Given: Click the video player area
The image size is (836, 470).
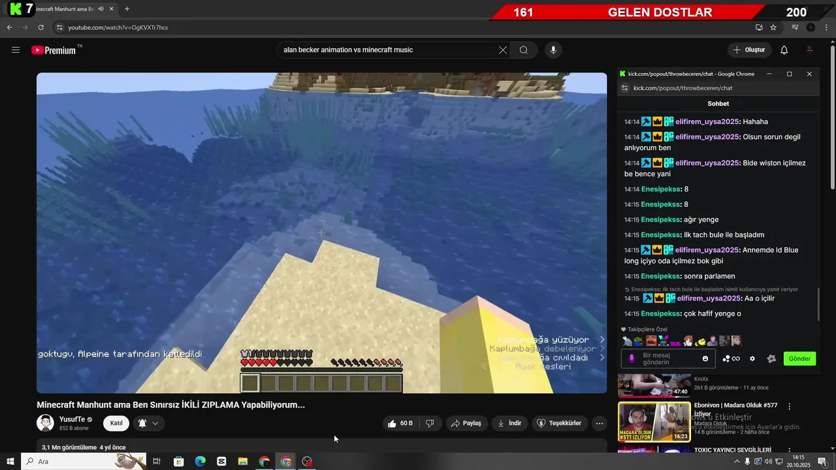Looking at the screenshot, I should tap(321, 233).
